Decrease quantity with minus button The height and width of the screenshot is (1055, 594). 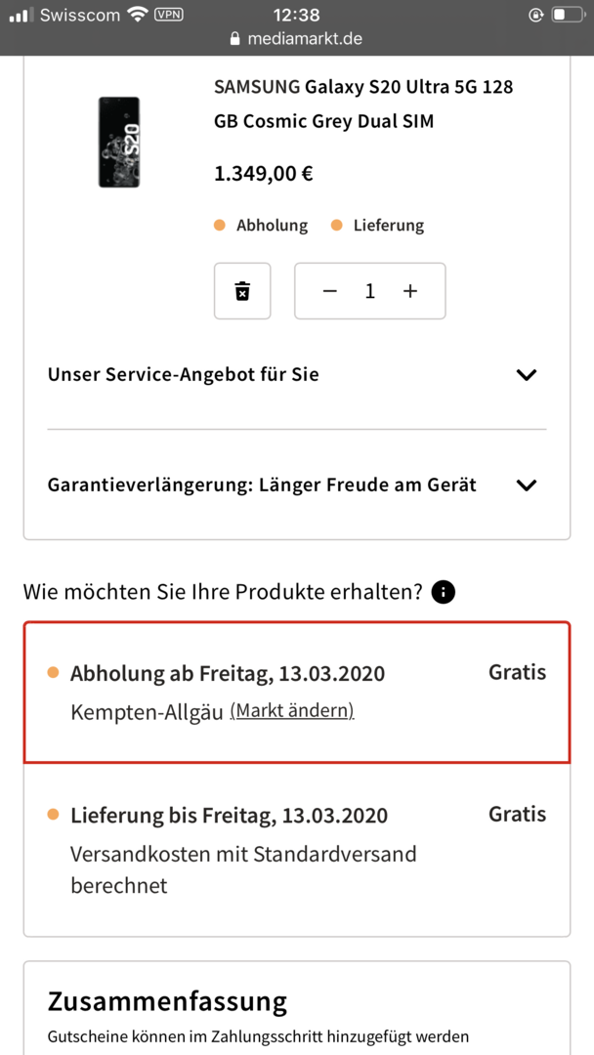[329, 291]
